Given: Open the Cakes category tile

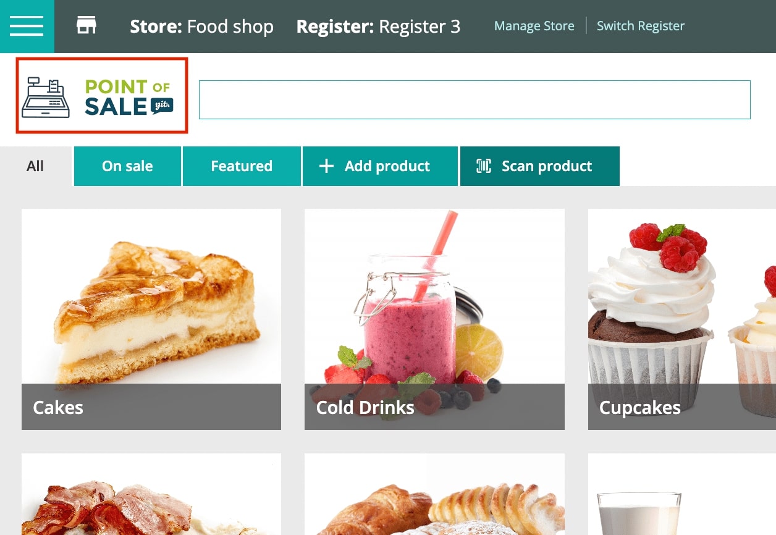Looking at the screenshot, I should coord(151,319).
